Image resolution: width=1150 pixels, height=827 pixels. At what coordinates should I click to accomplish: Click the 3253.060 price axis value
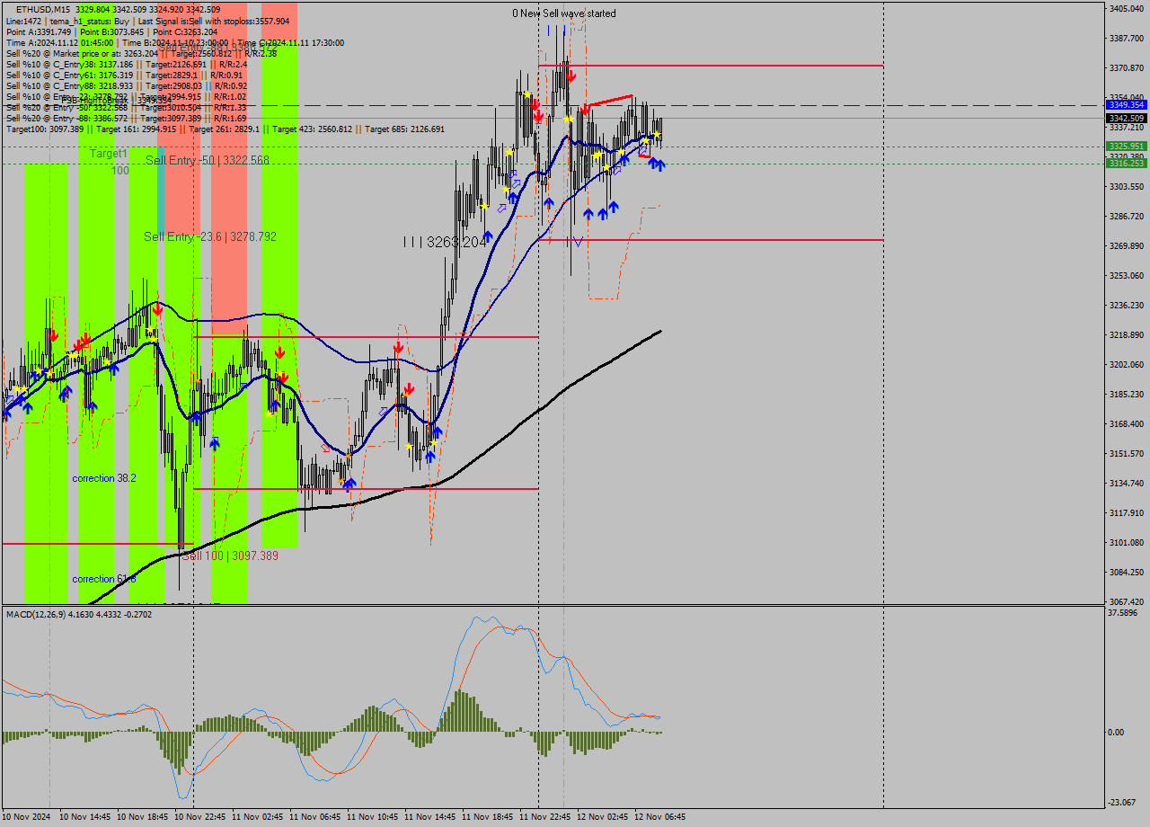tap(1126, 275)
